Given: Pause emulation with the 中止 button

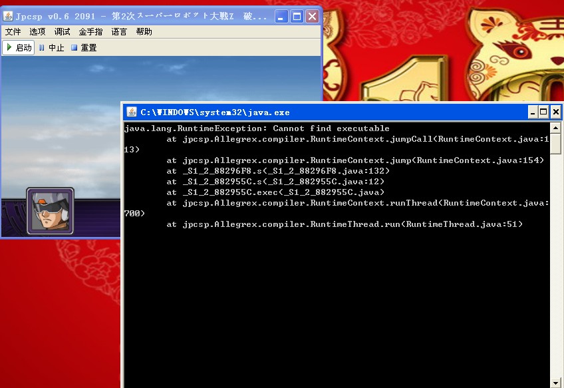Looking at the screenshot, I should click(51, 47).
